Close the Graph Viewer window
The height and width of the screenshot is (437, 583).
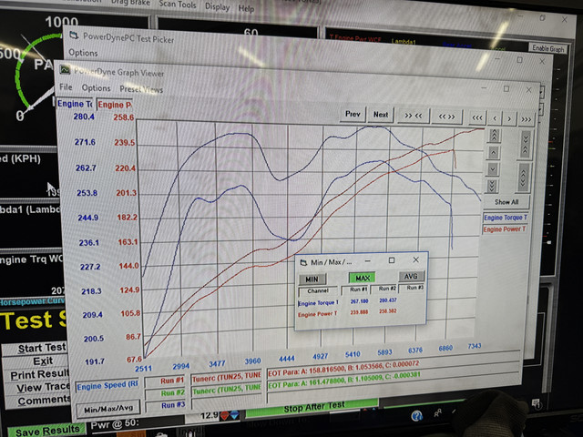(528, 89)
